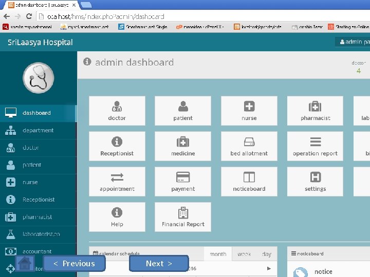Screen dimensions: 370x277
Task: Click the doctor count 4 statistic
Action: (x=359, y=67)
